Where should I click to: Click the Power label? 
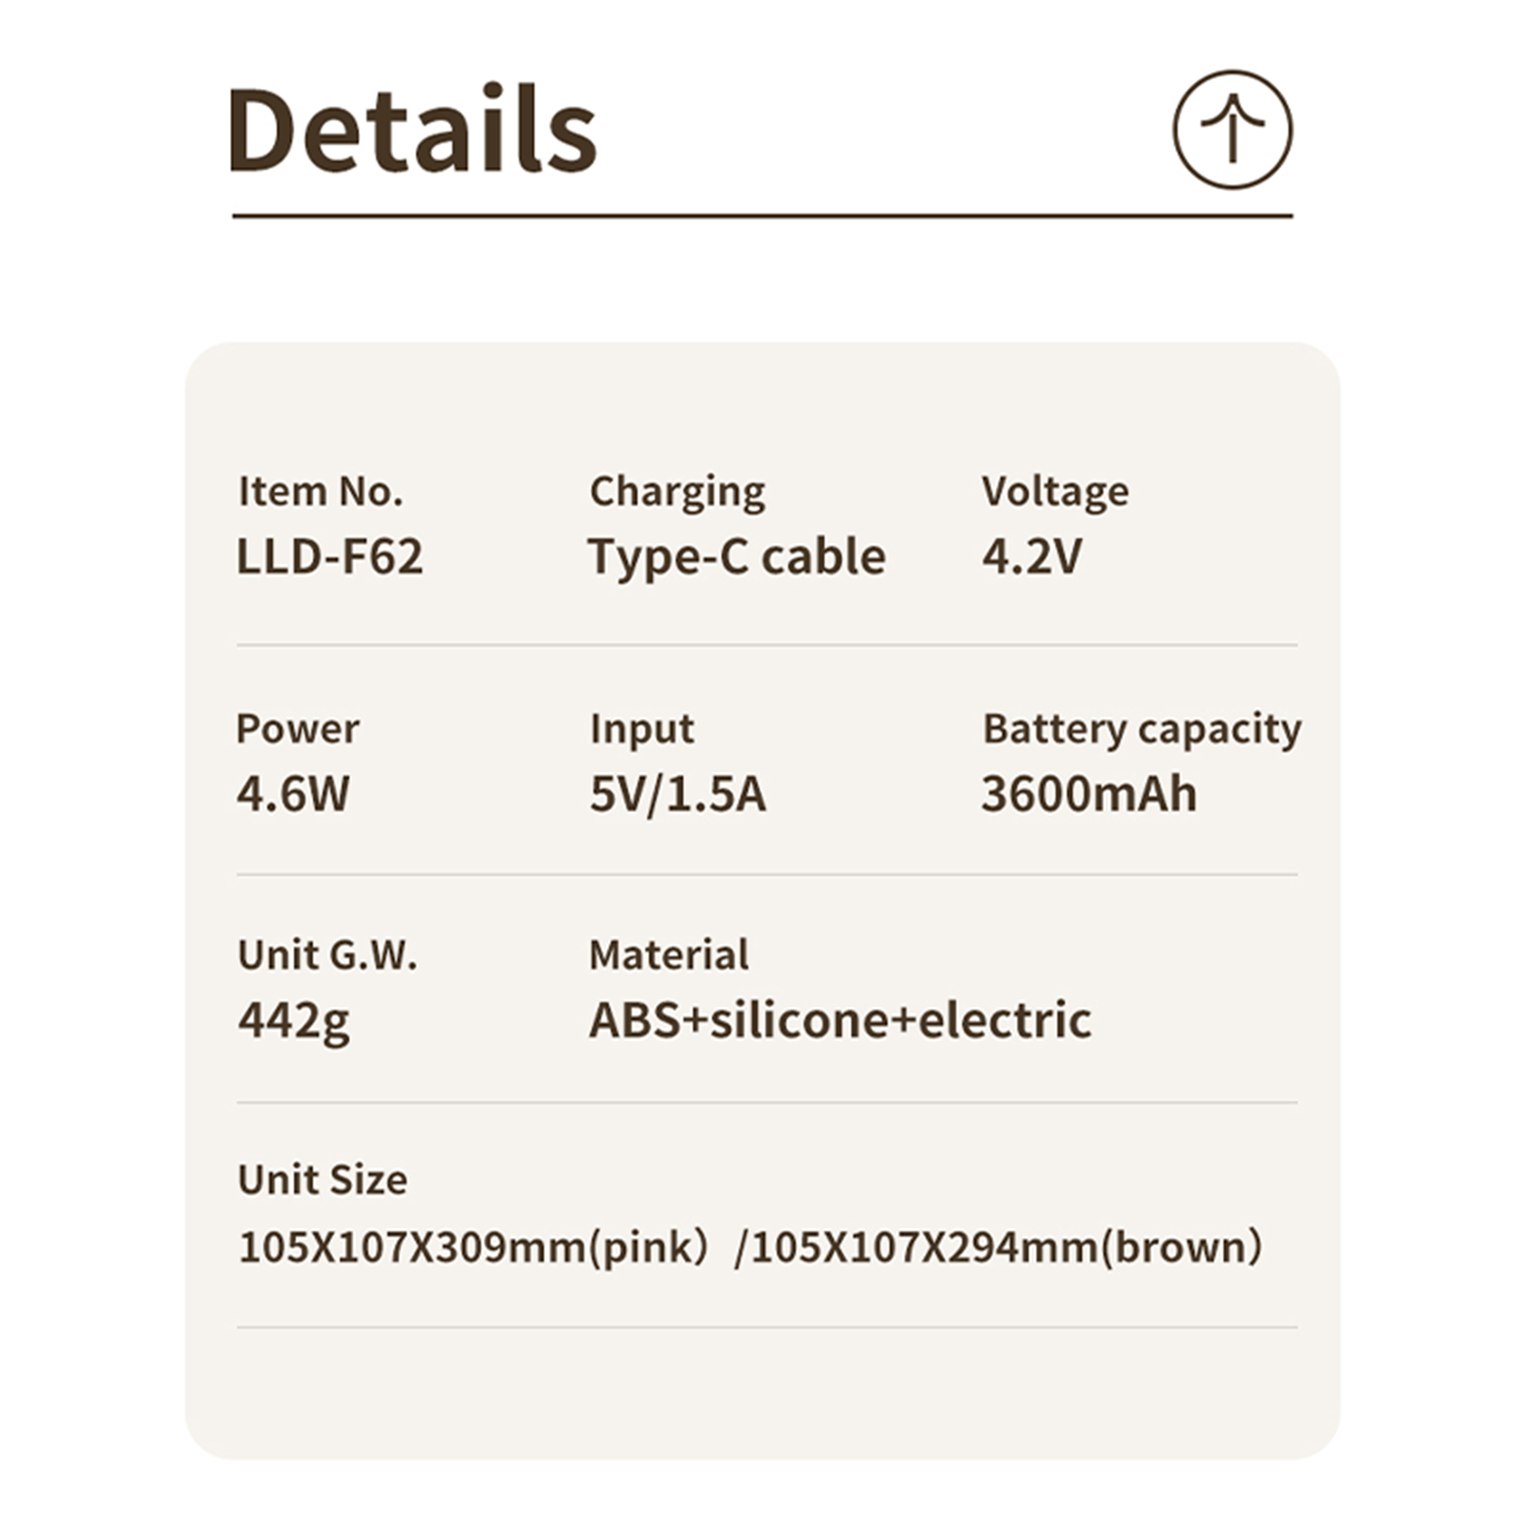[297, 729]
